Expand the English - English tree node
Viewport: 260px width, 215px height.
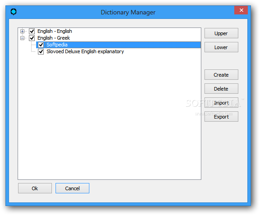(x=22, y=31)
